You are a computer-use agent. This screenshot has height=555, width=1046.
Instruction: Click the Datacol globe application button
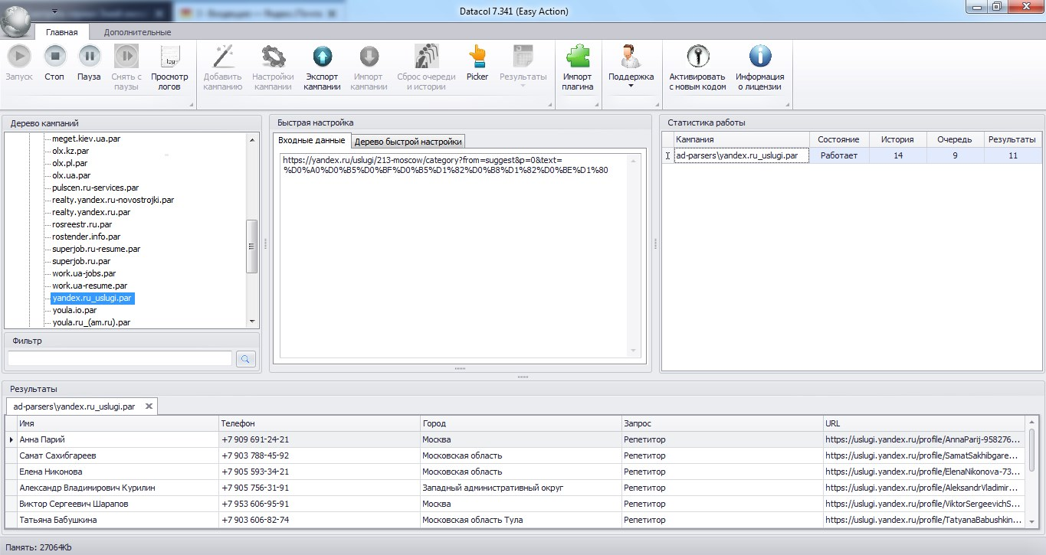point(16,20)
